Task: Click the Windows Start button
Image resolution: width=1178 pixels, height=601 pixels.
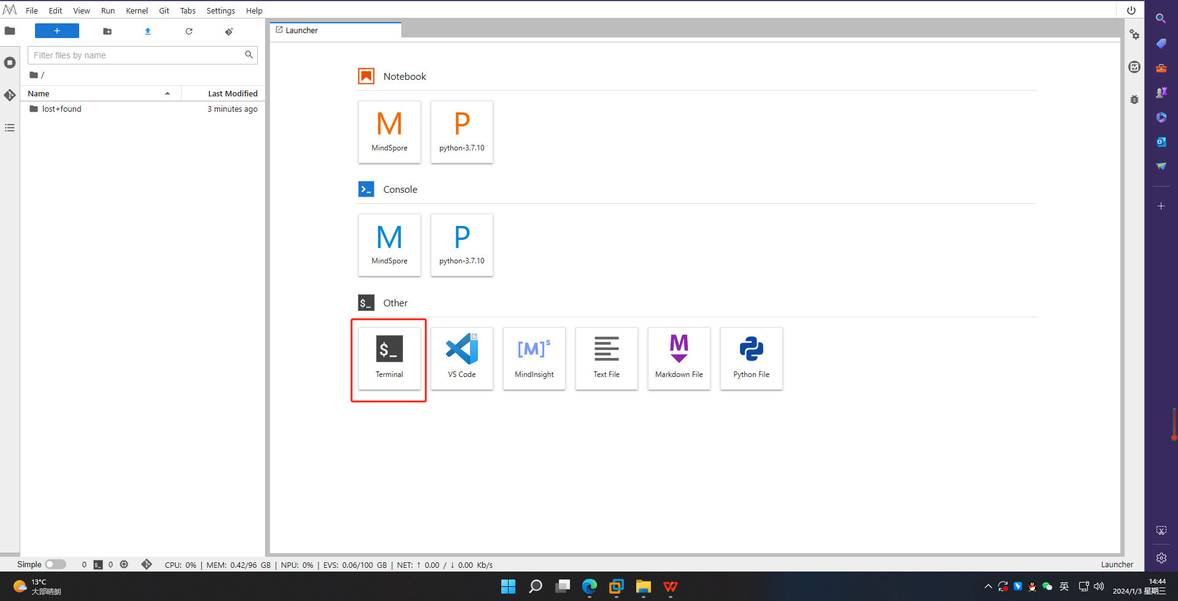Action: [508, 587]
